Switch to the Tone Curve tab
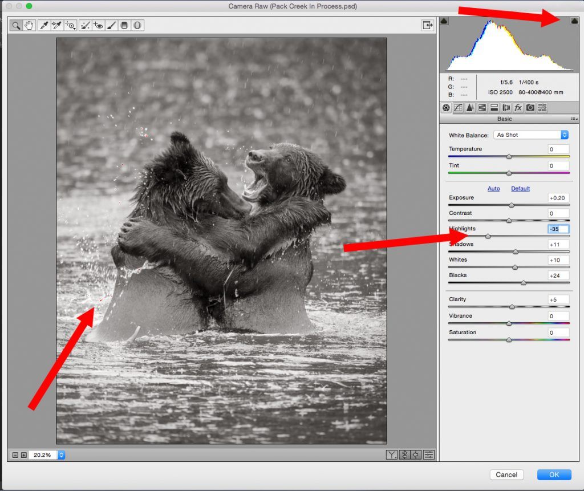The image size is (584, 491). 458,107
